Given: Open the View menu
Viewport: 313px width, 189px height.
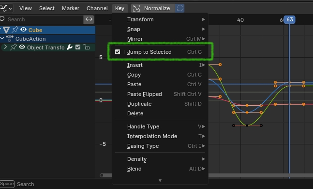Looking at the screenshot, I should [x=26, y=8].
